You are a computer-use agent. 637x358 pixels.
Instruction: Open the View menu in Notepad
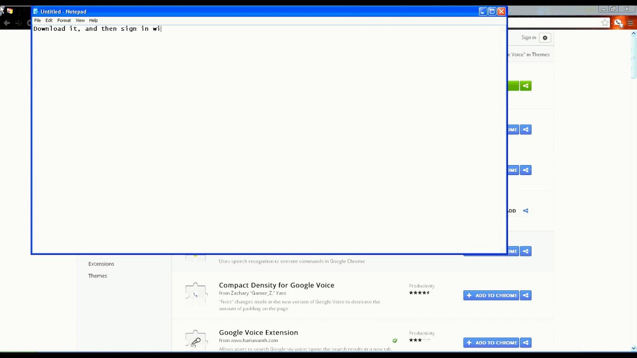click(80, 20)
